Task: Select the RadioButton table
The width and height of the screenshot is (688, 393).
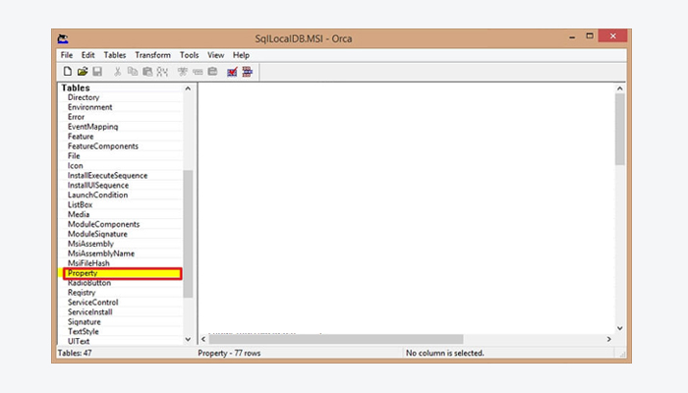Action: [89, 283]
